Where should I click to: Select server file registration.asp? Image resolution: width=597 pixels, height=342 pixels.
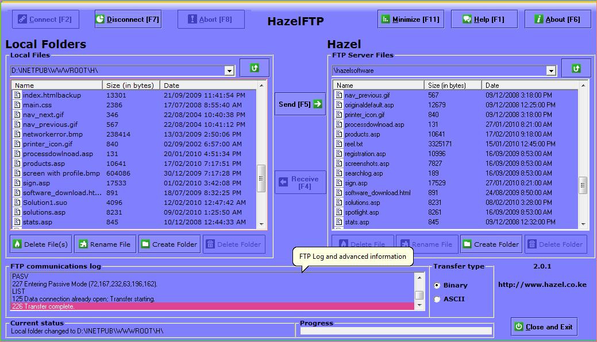[x=365, y=154]
